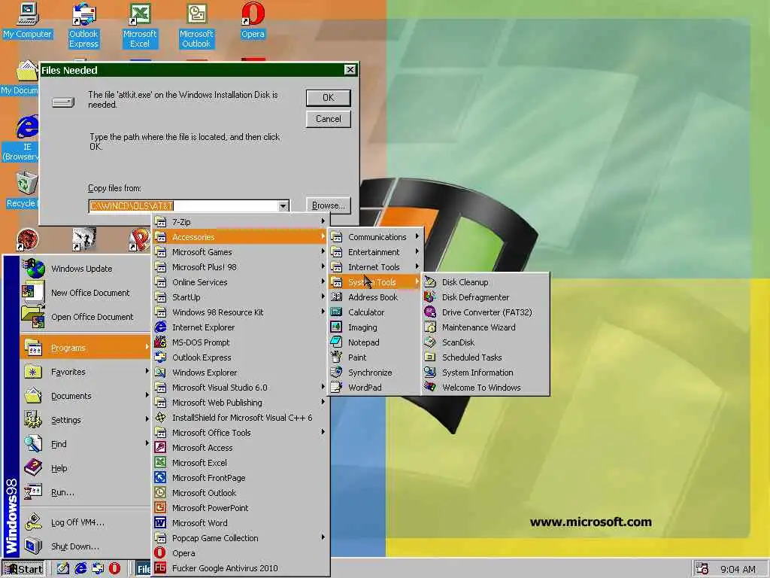Launch Microsoft FrontPage

point(240,478)
